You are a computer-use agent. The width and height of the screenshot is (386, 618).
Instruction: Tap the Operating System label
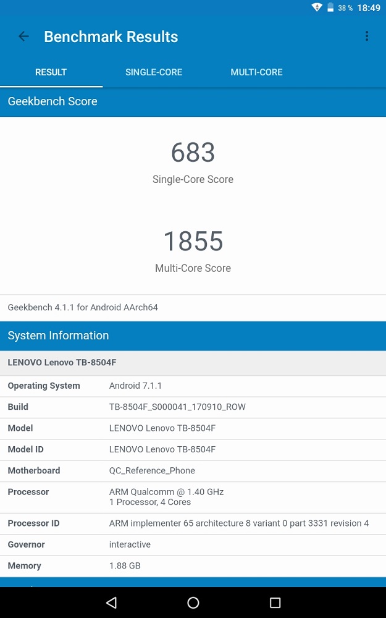point(44,386)
